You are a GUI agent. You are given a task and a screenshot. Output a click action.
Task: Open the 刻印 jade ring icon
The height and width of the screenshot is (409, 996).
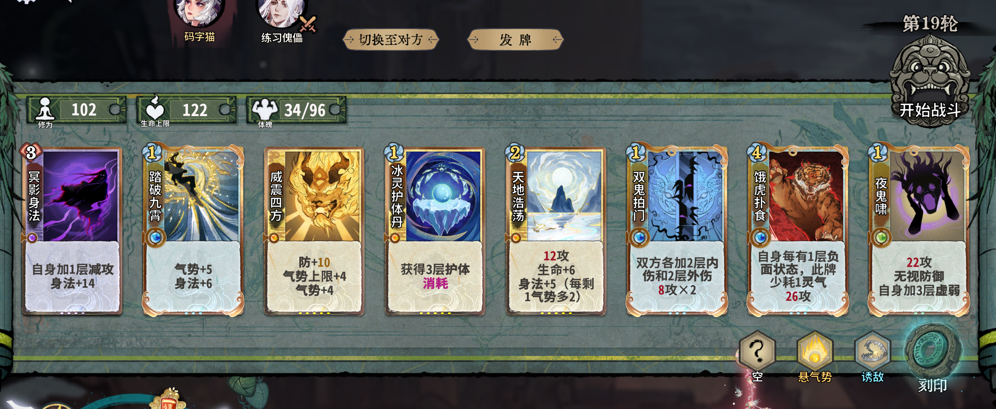(x=933, y=351)
